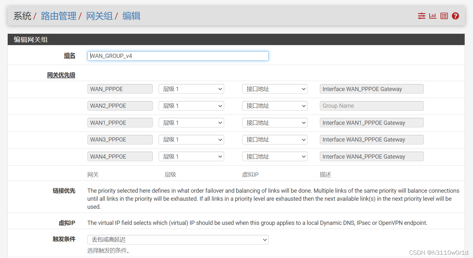Open the status bar-chart icon
Viewport: 473px width, 258px height.
click(x=433, y=16)
